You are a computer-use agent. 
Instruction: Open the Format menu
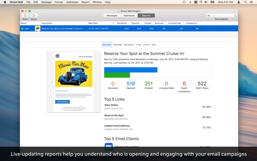click(x=59, y=2)
